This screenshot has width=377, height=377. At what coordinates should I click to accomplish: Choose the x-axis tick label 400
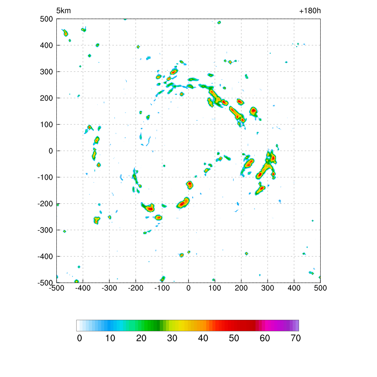coord(294,288)
